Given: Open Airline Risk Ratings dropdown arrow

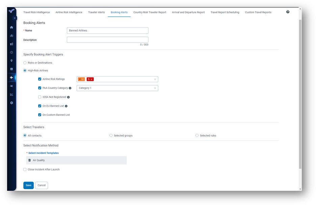Looking at the screenshot, I should pyautogui.click(x=155, y=79).
